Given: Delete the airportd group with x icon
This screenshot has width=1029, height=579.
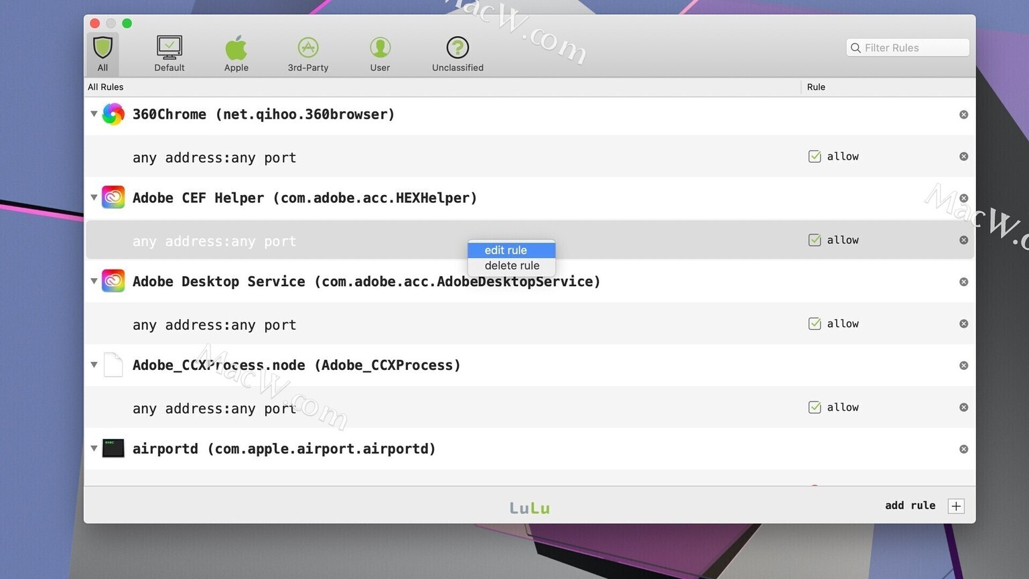Looking at the screenshot, I should pyautogui.click(x=963, y=449).
